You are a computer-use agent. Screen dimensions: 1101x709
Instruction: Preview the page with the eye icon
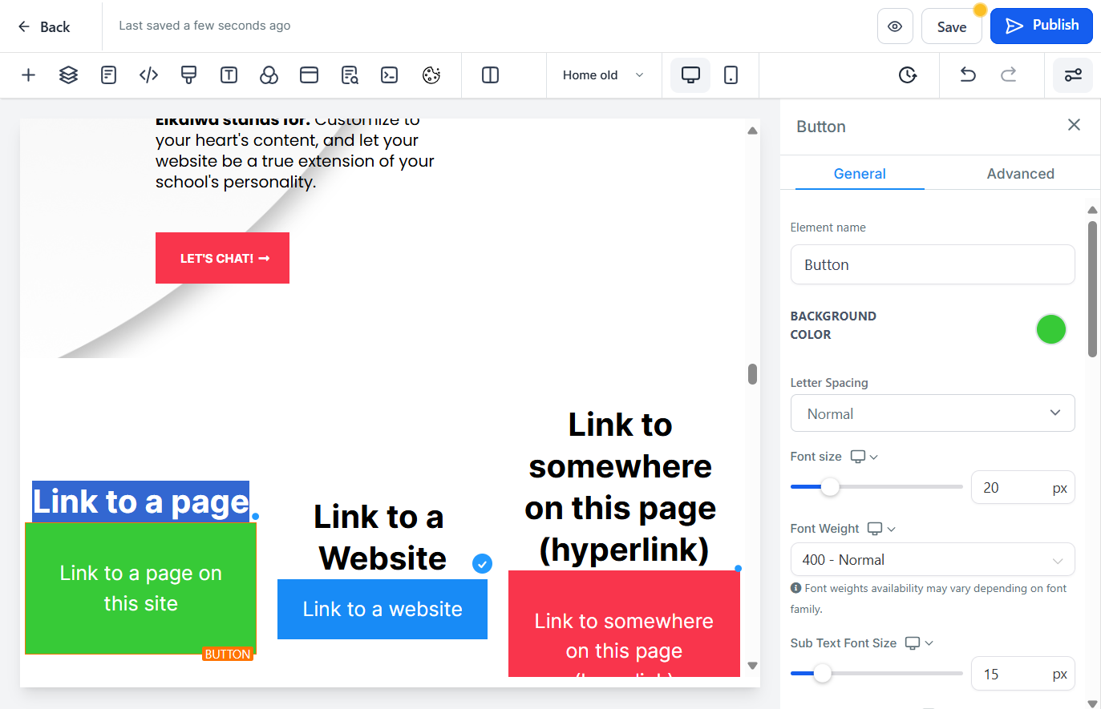(x=895, y=26)
